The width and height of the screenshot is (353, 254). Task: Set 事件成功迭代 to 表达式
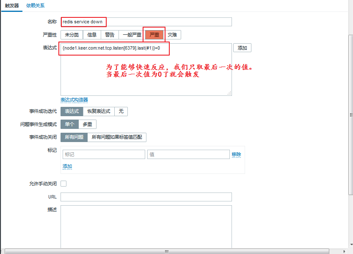(x=72, y=112)
